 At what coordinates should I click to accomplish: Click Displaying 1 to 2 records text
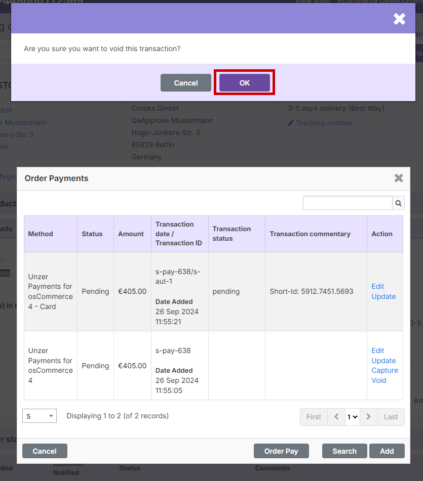coord(118,416)
